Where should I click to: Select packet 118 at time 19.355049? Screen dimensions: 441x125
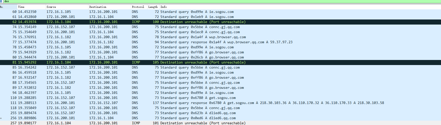click(220, 108)
